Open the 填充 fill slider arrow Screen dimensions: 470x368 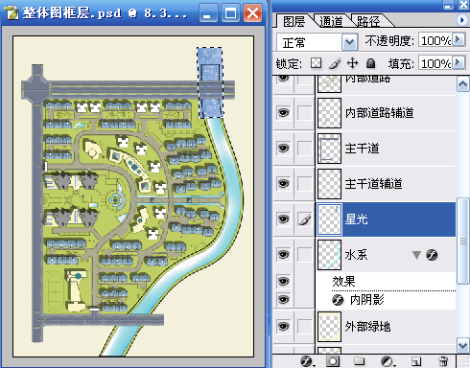point(458,62)
